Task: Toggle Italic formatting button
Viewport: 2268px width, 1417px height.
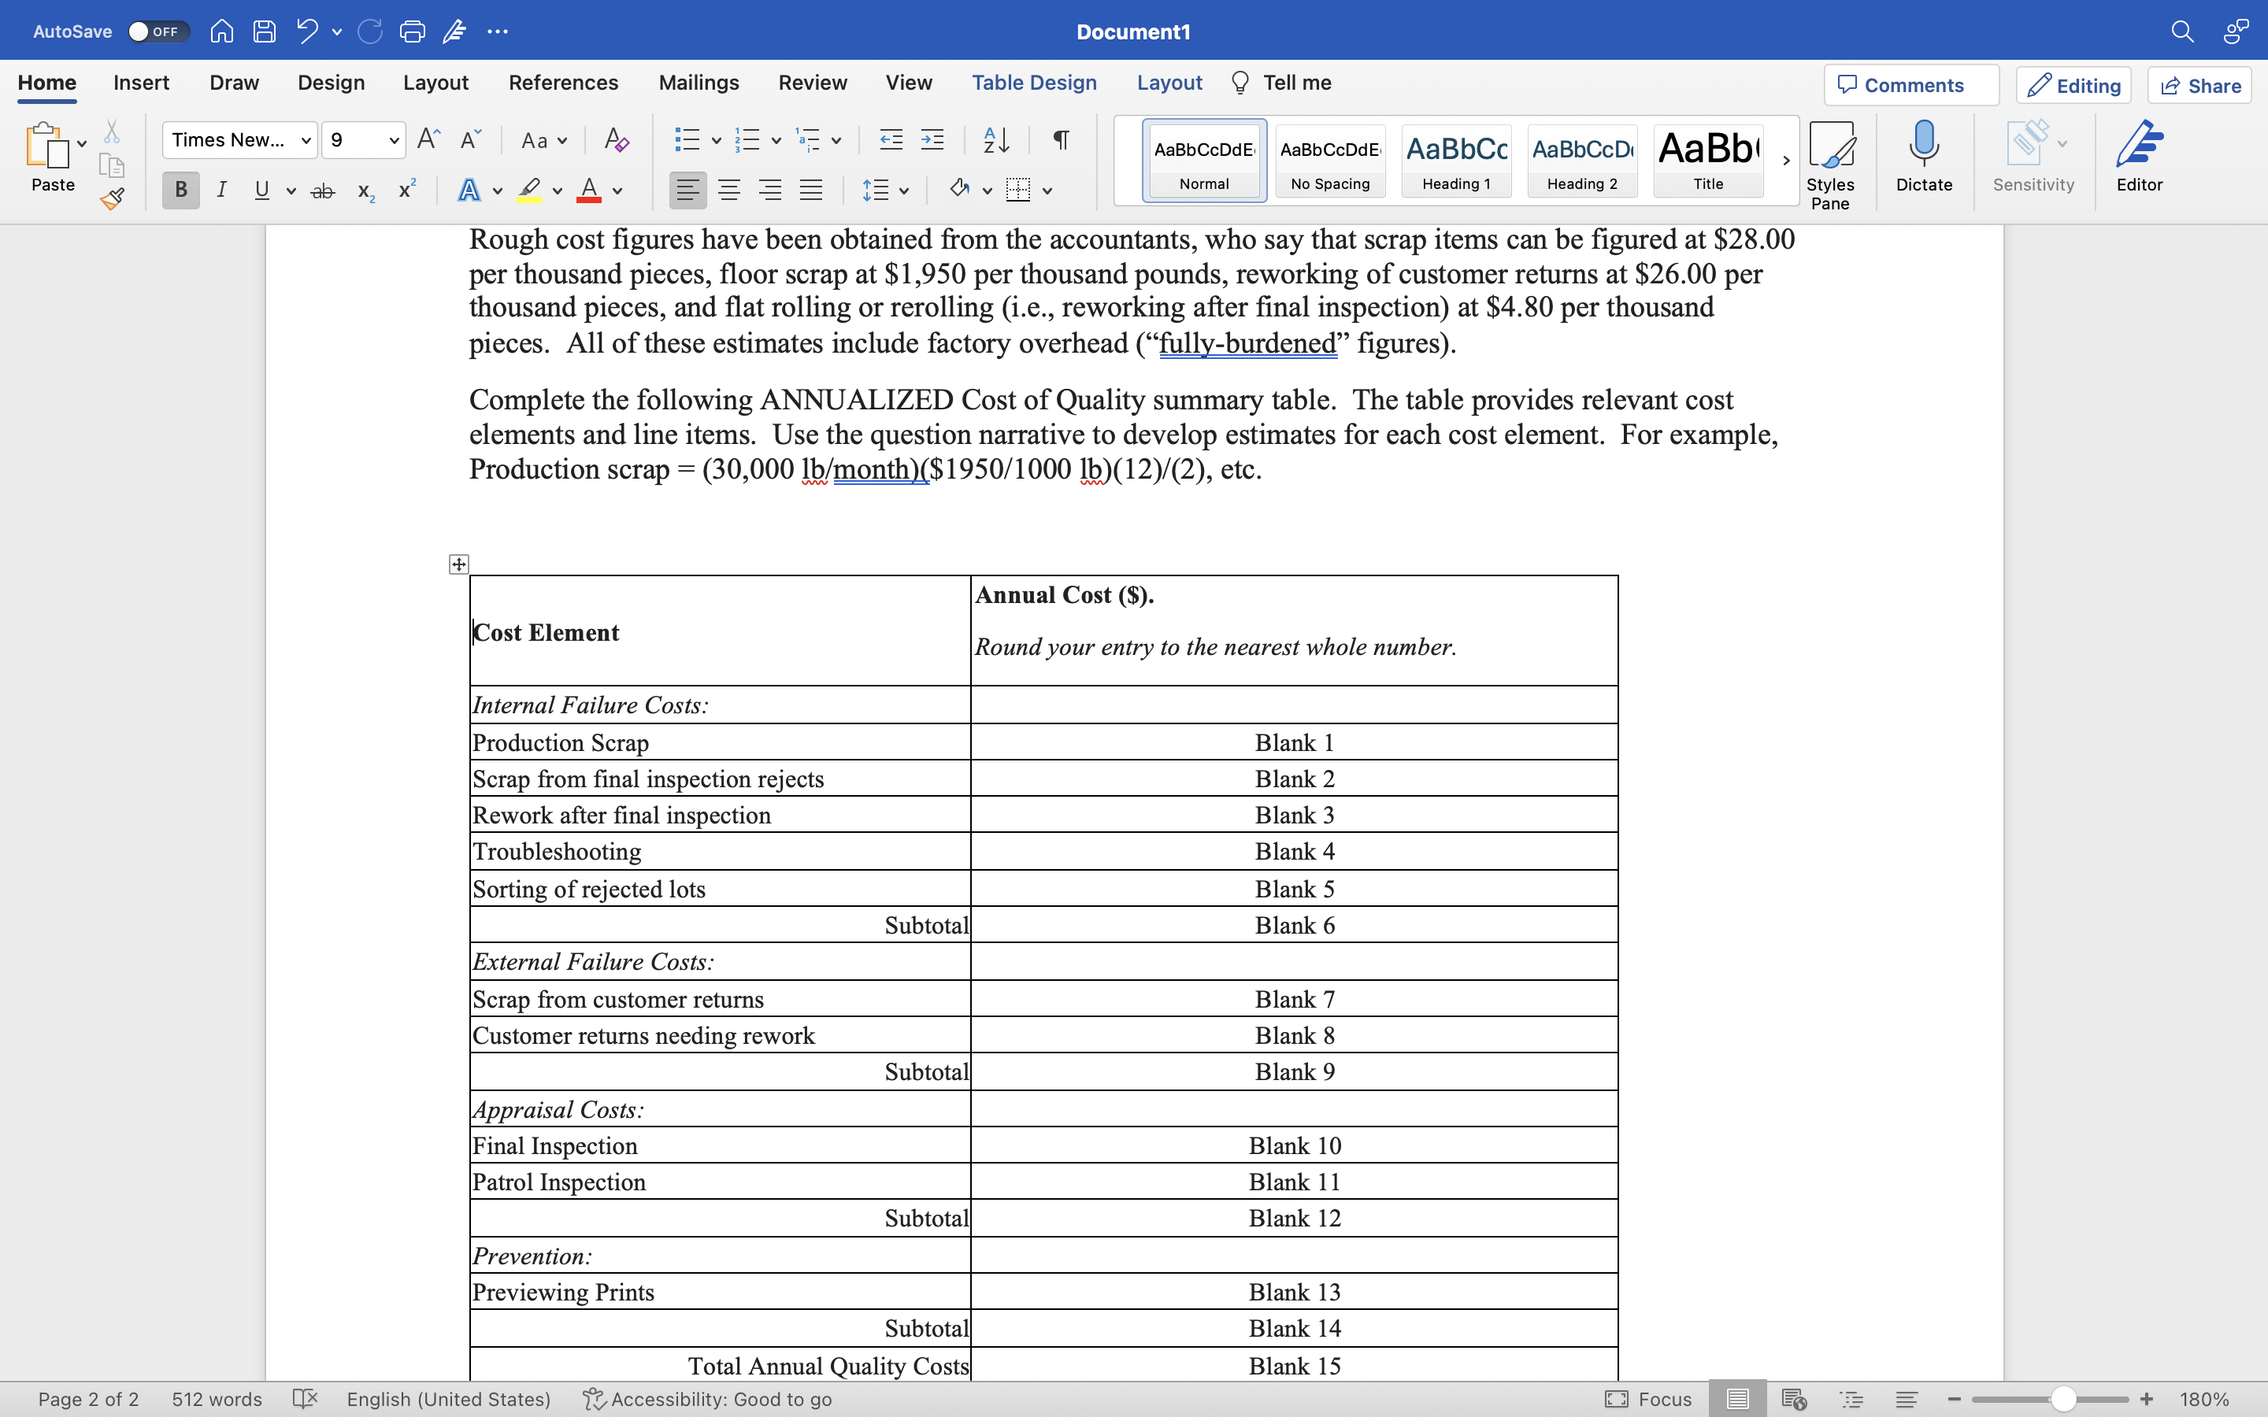Action: tap(221, 191)
